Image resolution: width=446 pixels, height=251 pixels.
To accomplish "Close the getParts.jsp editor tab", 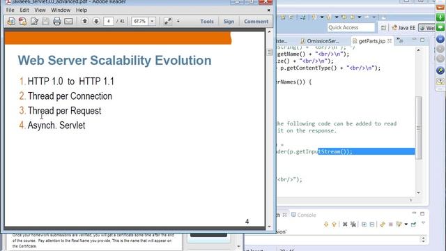I will point(390,41).
